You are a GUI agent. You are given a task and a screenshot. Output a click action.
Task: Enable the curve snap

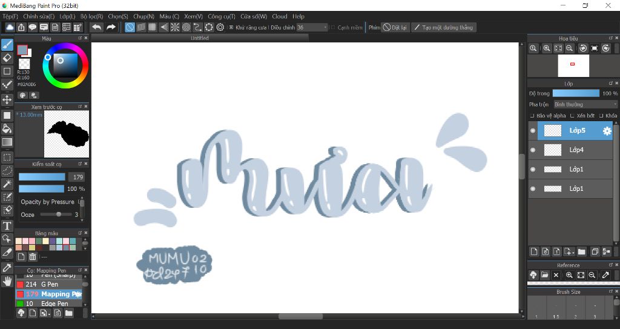coord(197,27)
